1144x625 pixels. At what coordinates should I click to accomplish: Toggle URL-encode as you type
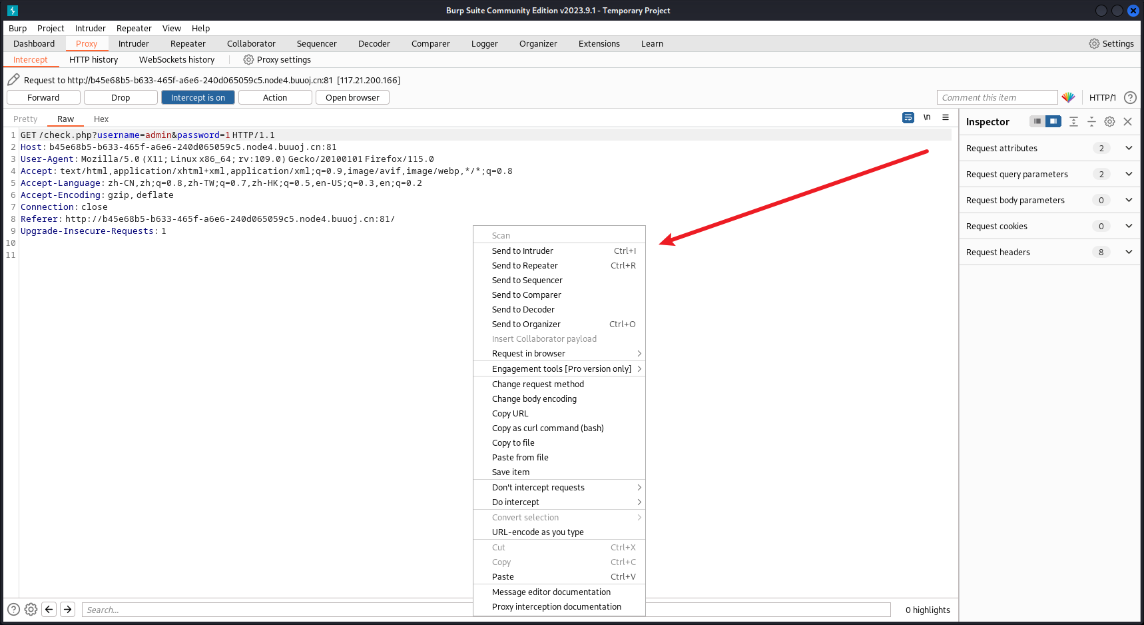click(559, 532)
